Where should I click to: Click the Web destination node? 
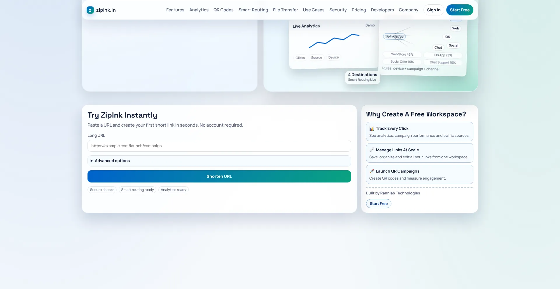click(x=456, y=28)
